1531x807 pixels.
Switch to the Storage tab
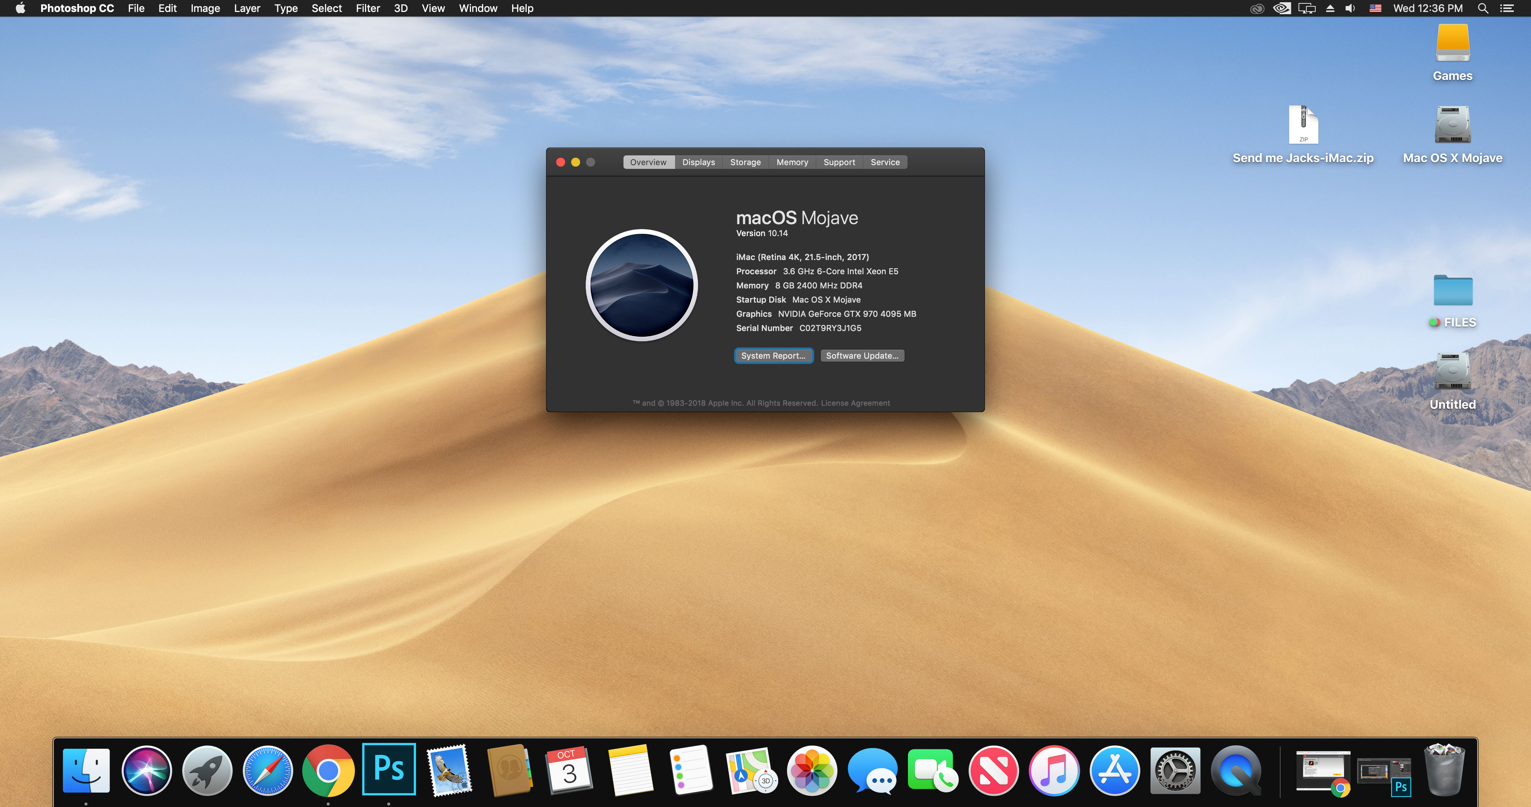click(x=745, y=162)
